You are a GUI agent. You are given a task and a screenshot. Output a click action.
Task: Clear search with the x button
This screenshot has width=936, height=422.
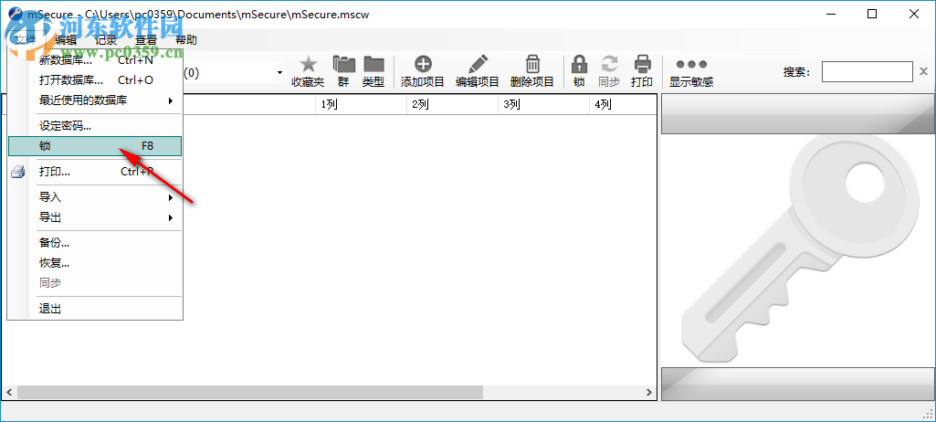(923, 72)
